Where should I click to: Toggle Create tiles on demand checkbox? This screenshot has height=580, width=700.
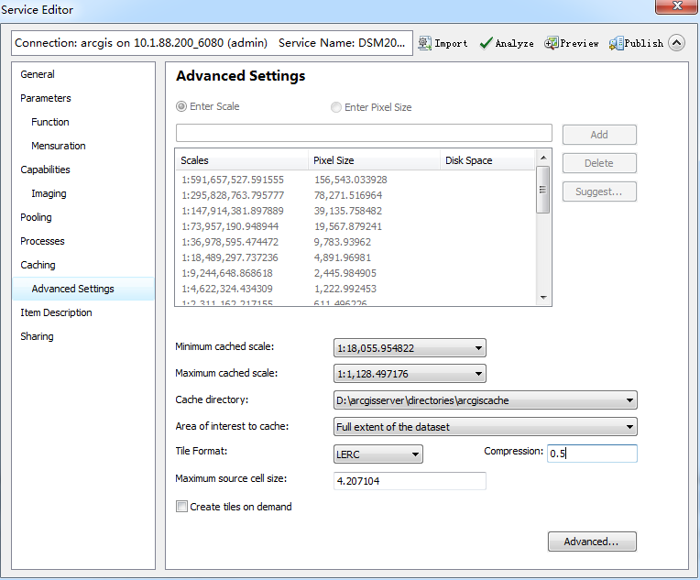pos(181,507)
